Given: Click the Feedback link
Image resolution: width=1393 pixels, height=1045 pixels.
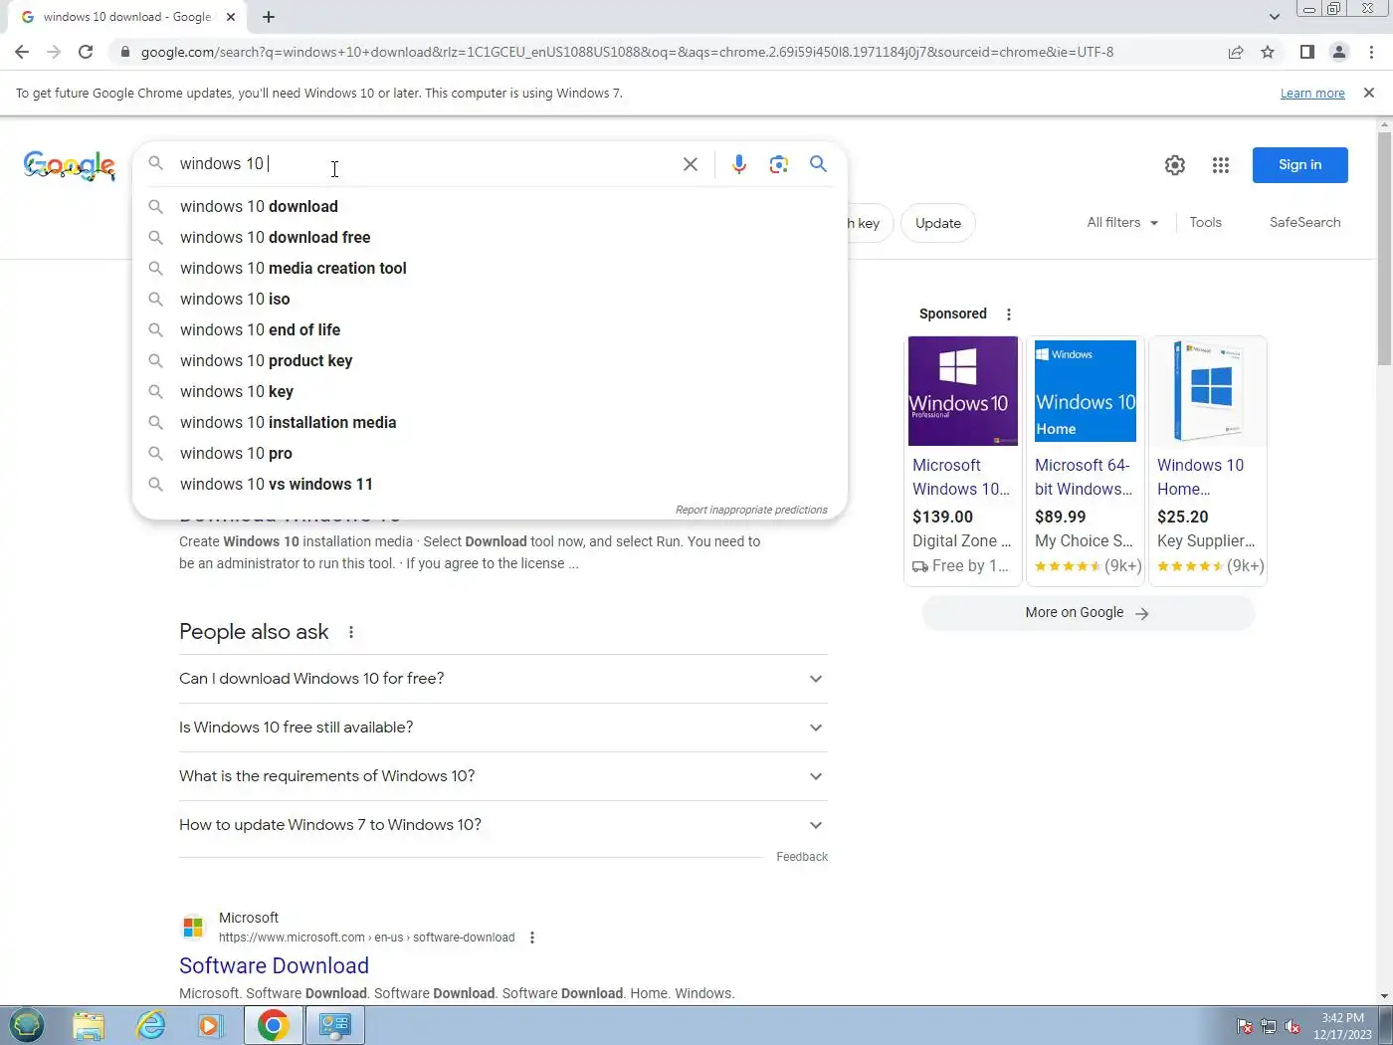Looking at the screenshot, I should (x=802, y=857).
